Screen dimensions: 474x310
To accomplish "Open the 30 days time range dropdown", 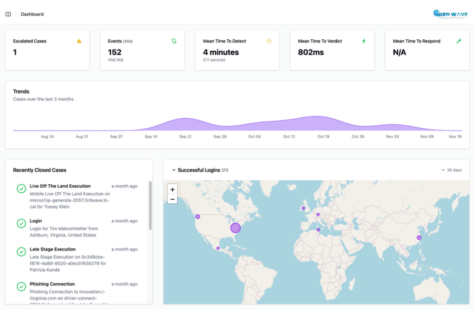I will point(451,170).
